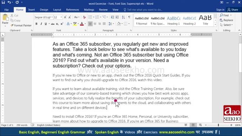Cut the selected text
The width and height of the screenshot is (242, 136).
pos(14,15)
